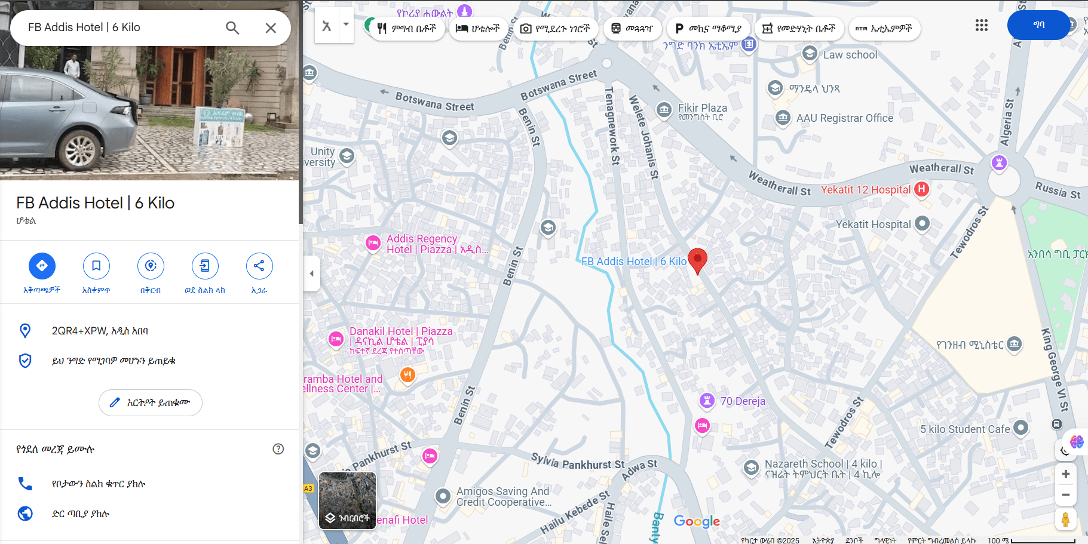Add the place's phone number
1088x544 pixels.
click(x=149, y=484)
